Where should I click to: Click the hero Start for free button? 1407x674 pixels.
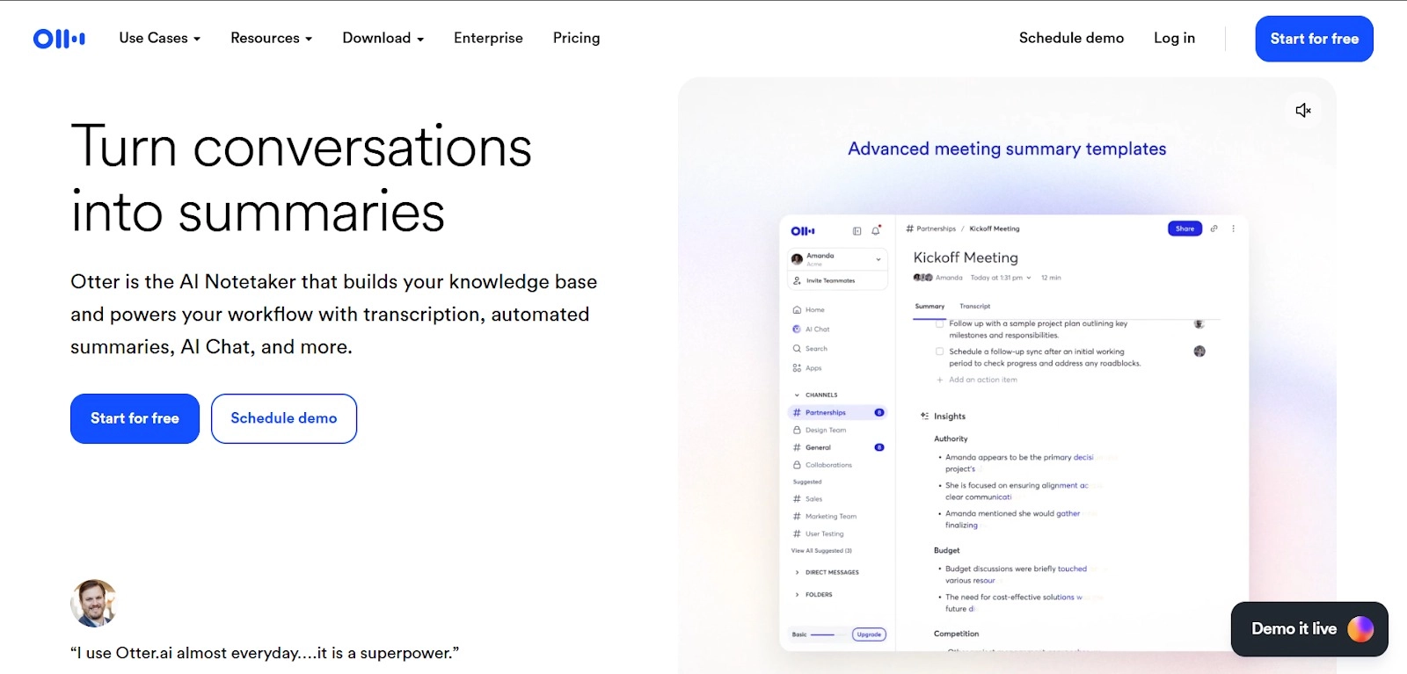tap(135, 418)
